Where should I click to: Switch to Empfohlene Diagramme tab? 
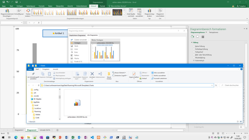77,35
